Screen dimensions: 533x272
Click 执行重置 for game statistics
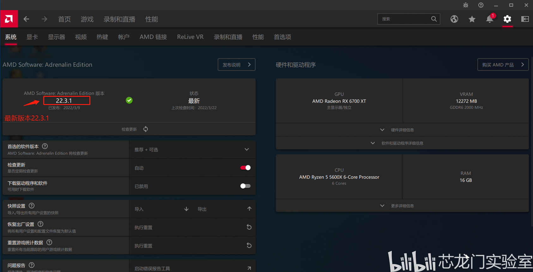143,246
